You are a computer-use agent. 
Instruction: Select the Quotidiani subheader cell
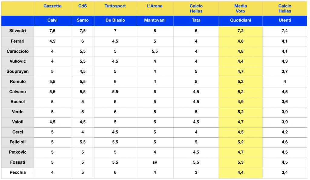tap(240, 20)
